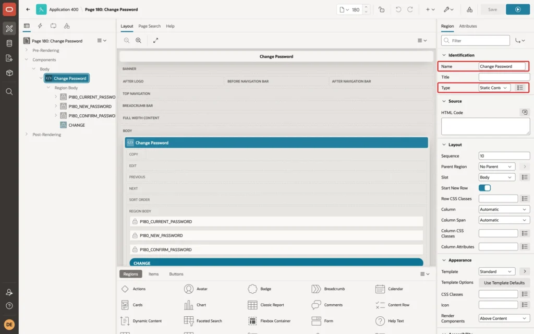Go back with the left arrow
The height and width of the screenshot is (334, 534).
click(28, 9)
